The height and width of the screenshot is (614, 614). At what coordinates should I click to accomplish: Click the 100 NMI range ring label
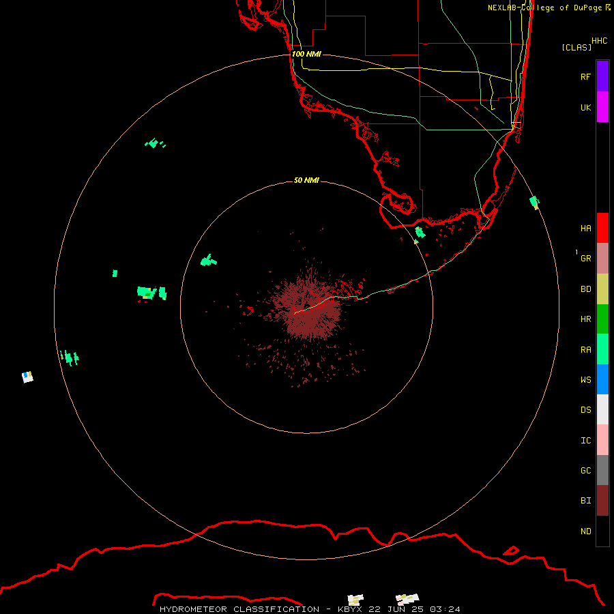click(306, 54)
